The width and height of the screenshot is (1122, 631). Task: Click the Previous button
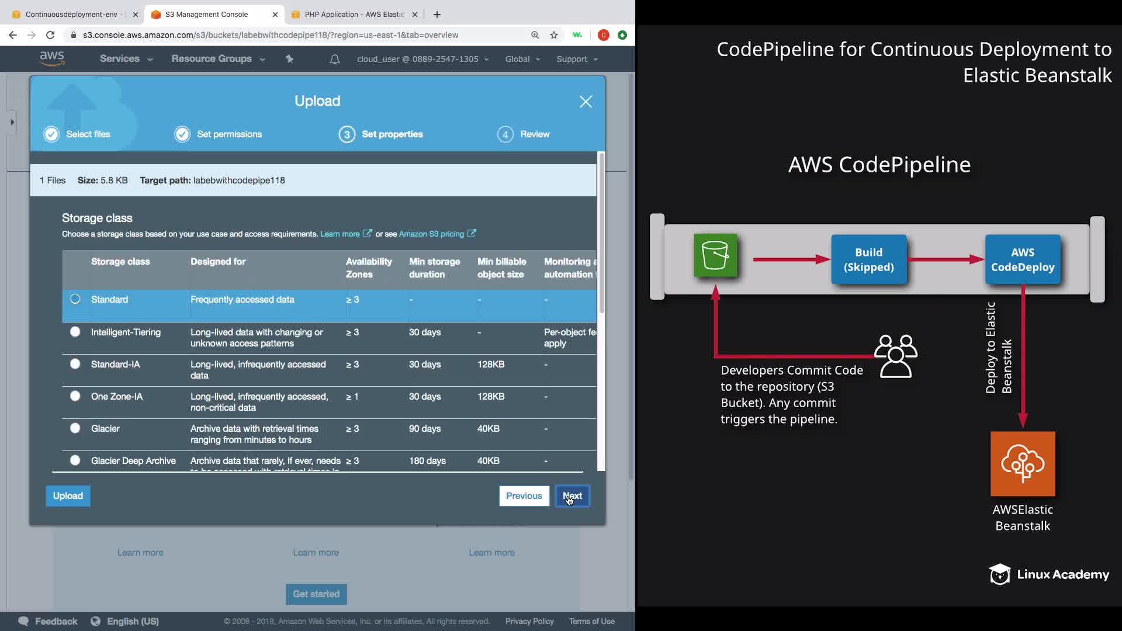click(524, 496)
